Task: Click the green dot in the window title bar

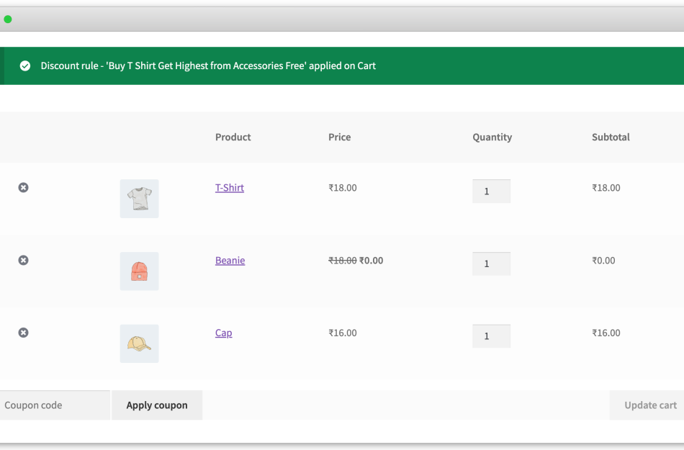Action: point(8,19)
